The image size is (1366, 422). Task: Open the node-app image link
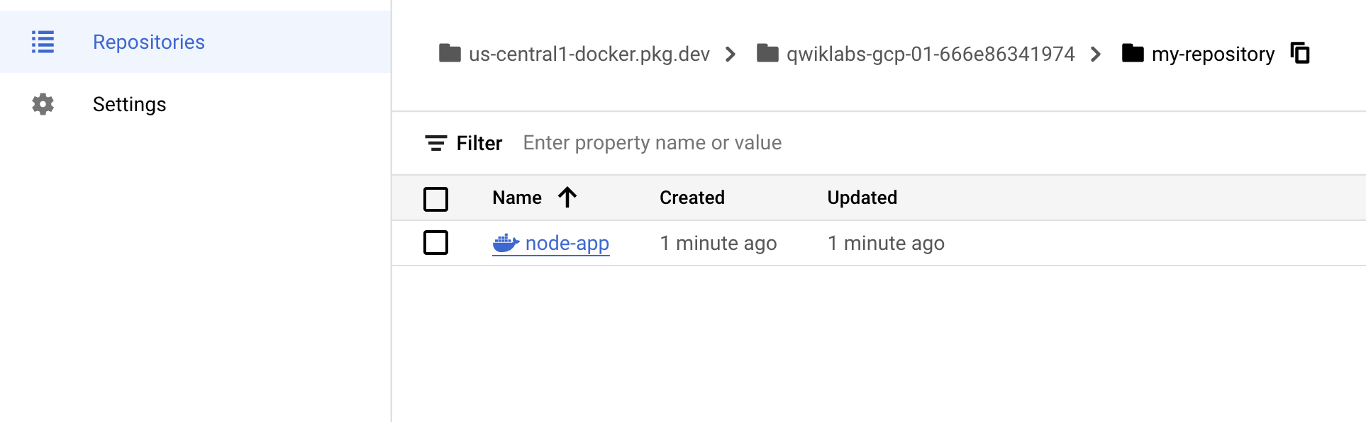coord(567,243)
